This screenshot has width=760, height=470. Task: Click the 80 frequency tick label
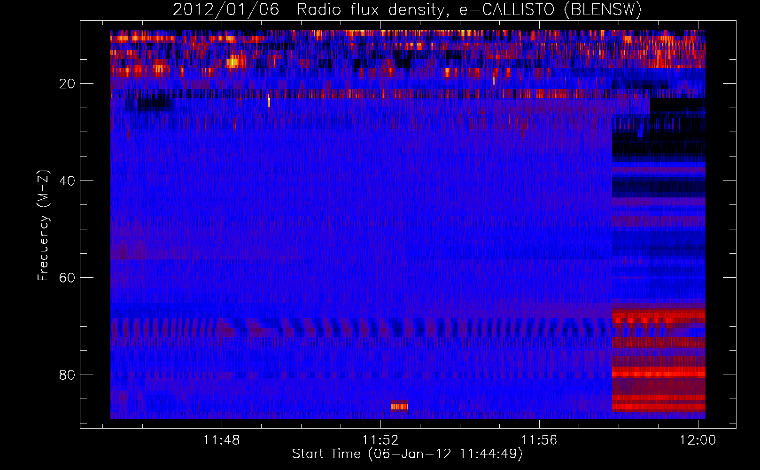[67, 375]
